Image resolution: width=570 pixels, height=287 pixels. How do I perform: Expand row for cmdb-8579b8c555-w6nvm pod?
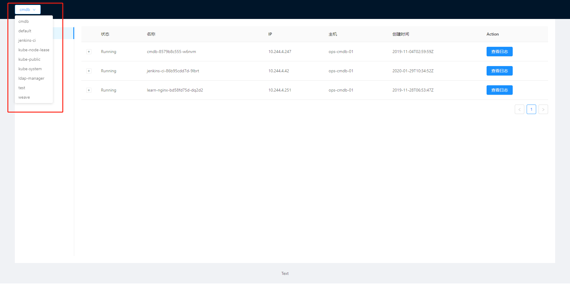(89, 52)
